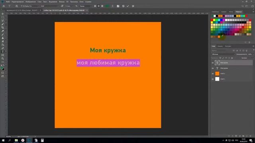Click the warp text icon
Viewport: 255px width, 143px height.
pyautogui.click(x=112, y=6)
